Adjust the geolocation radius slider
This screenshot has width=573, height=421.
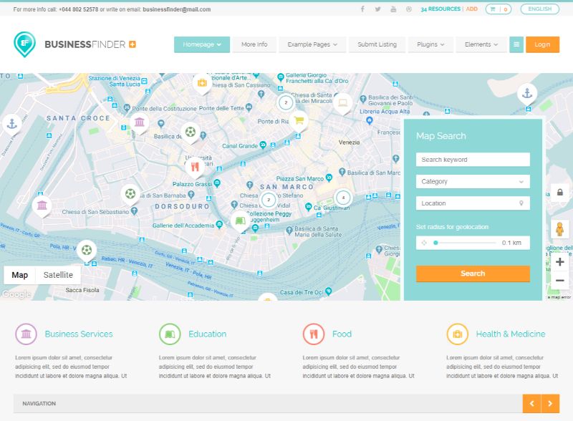(x=437, y=243)
